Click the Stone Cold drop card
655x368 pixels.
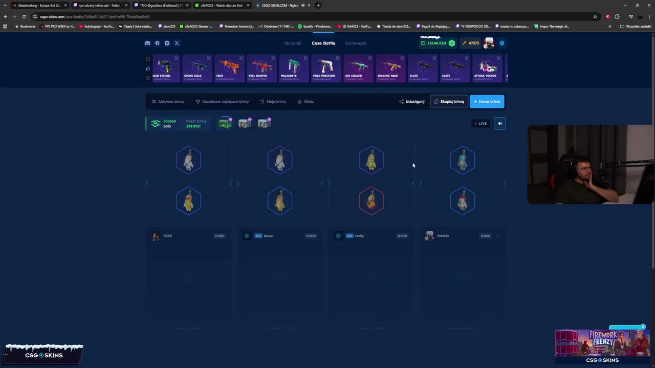tap(197, 68)
